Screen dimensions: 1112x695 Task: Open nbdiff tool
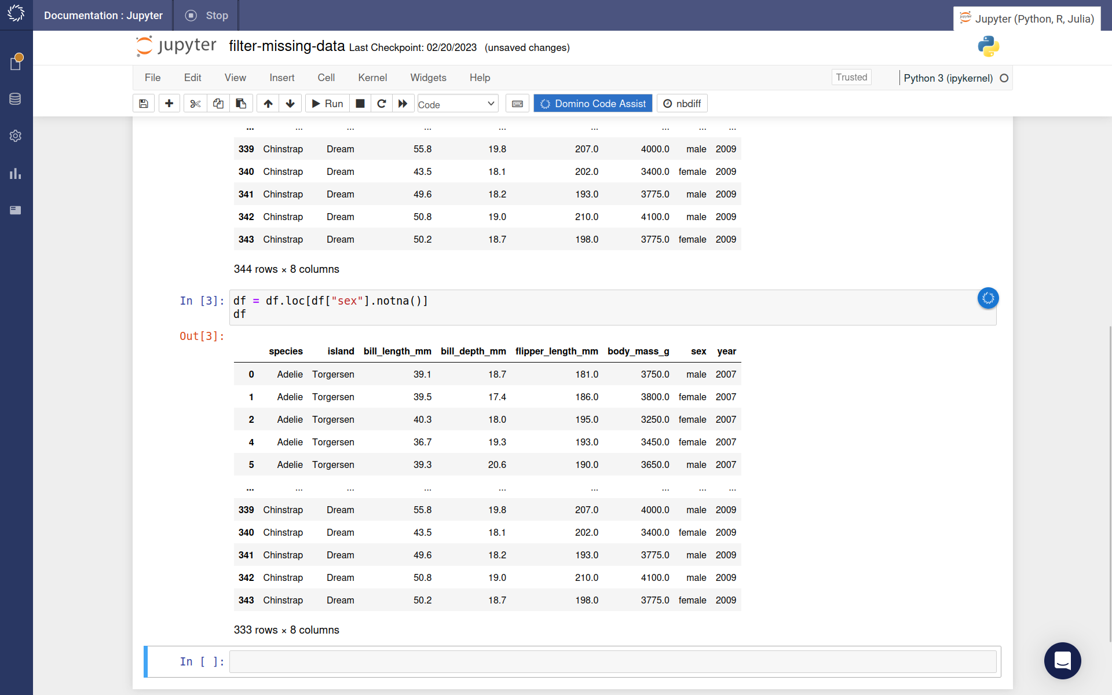(x=682, y=104)
